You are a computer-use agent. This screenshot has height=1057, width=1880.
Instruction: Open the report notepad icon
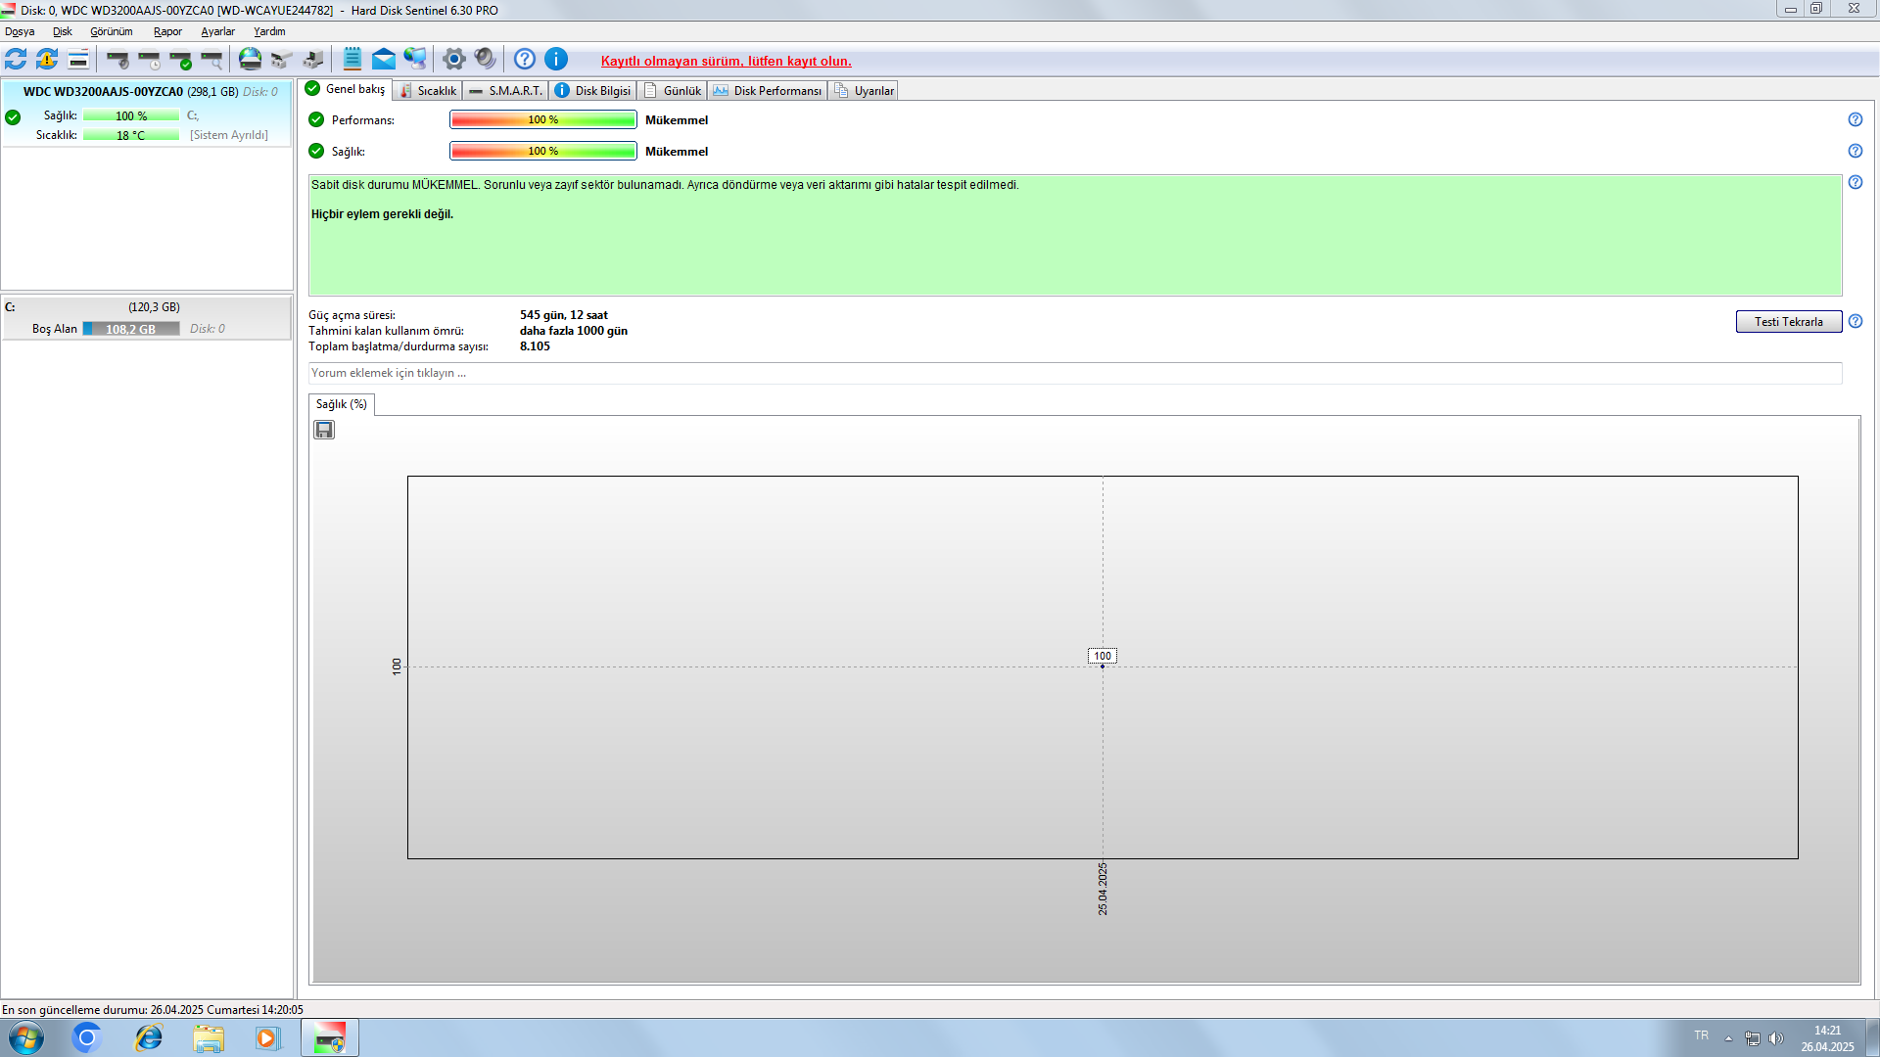352,60
